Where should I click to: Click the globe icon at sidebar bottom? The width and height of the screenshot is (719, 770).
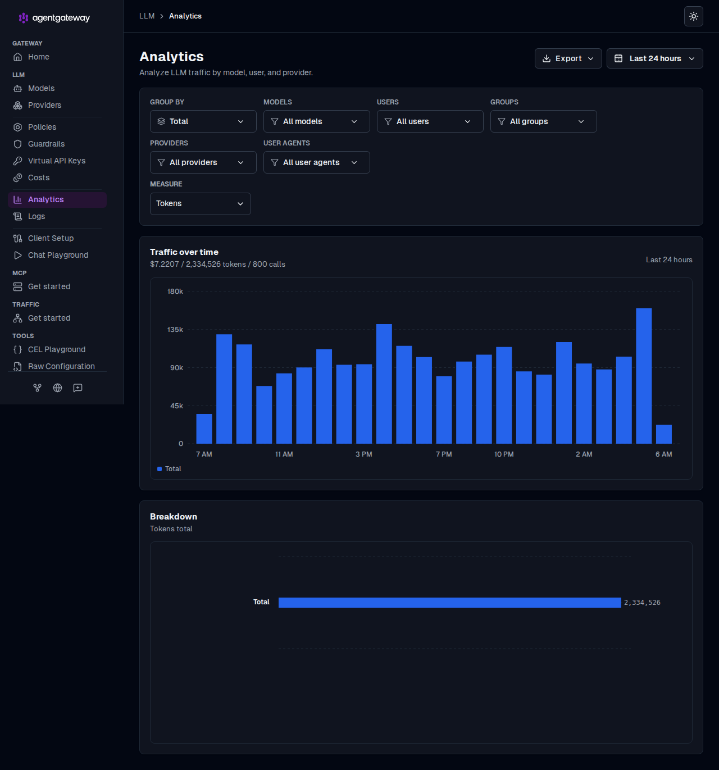[x=57, y=388]
